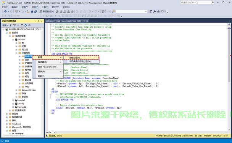Expand the model database node

pos(13,100)
